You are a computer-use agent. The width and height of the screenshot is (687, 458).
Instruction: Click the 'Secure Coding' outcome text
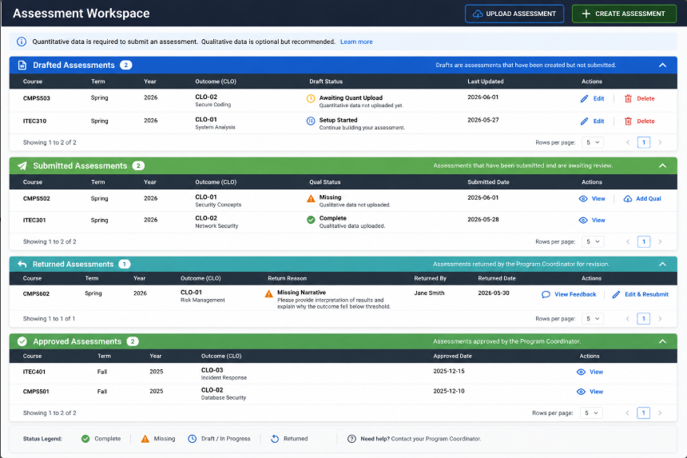(213, 105)
